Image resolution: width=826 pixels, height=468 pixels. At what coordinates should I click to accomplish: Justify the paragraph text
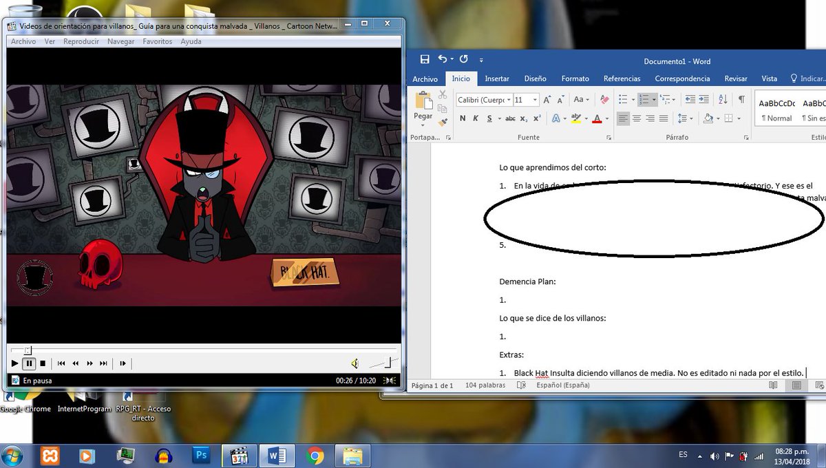664,118
